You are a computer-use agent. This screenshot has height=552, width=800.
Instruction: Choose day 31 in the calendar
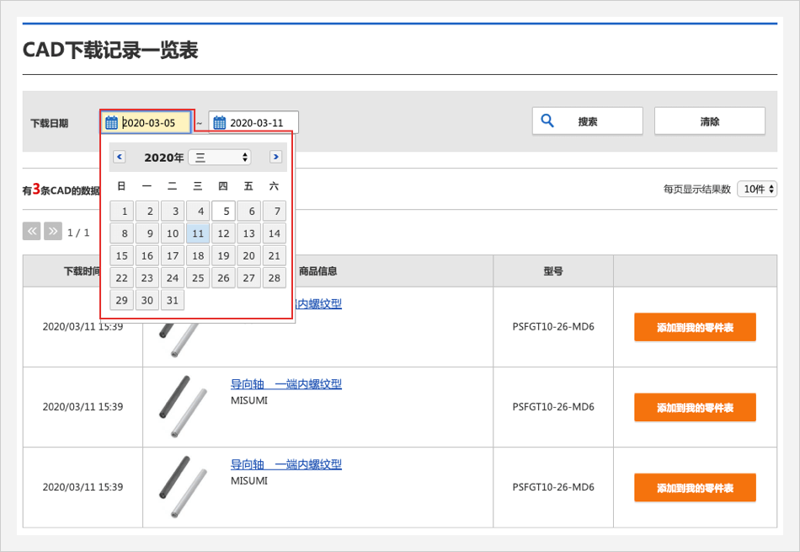[x=173, y=300]
